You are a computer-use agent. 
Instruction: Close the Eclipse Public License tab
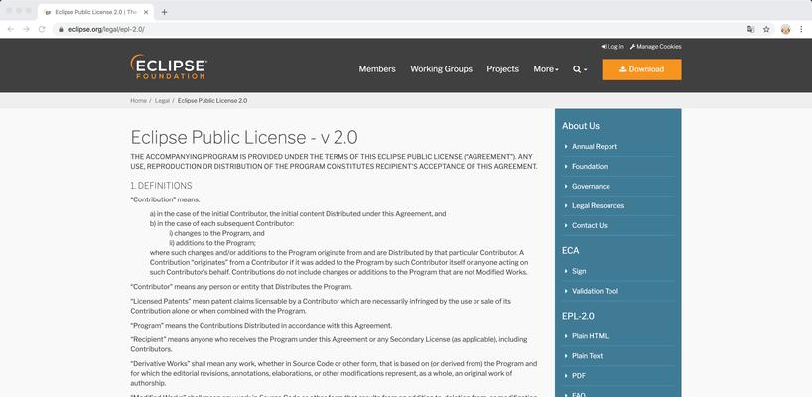pos(146,12)
